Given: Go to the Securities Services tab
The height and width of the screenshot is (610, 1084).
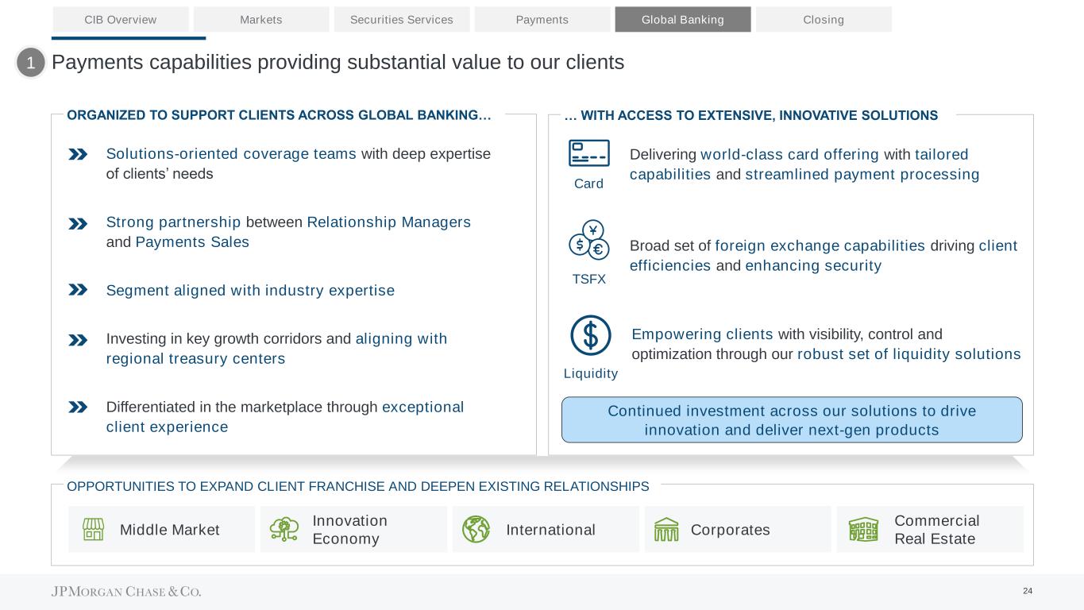Looking at the screenshot, I should tap(402, 20).
